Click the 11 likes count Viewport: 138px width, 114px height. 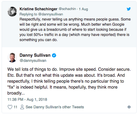pos(15,107)
